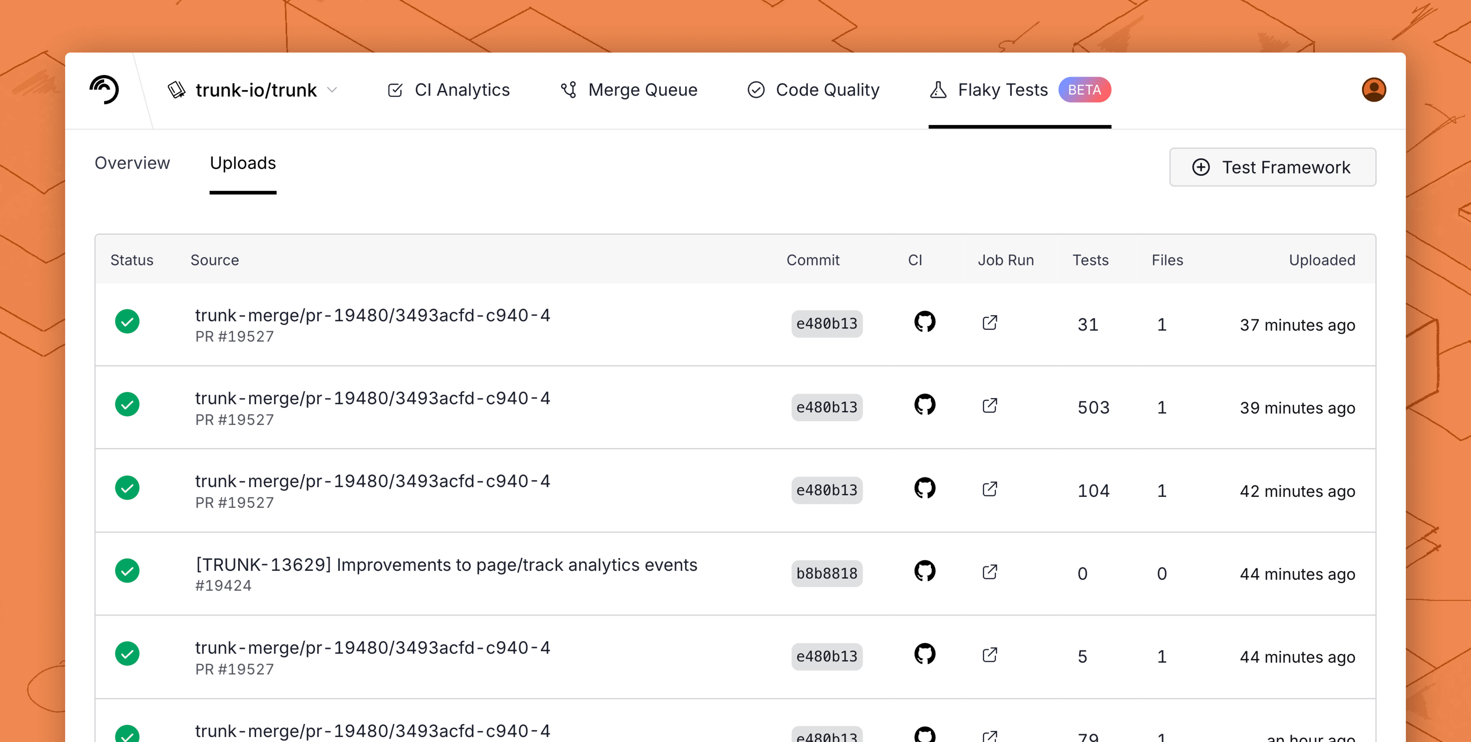Viewport: 1471px width, 742px height.
Task: Click the Flaky Tests flask icon
Action: click(x=938, y=90)
